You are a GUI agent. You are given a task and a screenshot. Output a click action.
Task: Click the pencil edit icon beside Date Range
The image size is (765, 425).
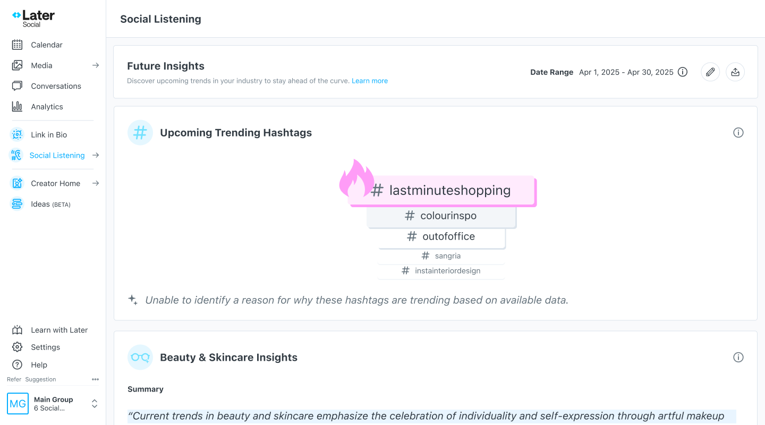(710, 72)
